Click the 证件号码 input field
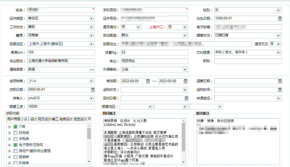The width and height of the screenshot is (290, 167). tap(155, 19)
